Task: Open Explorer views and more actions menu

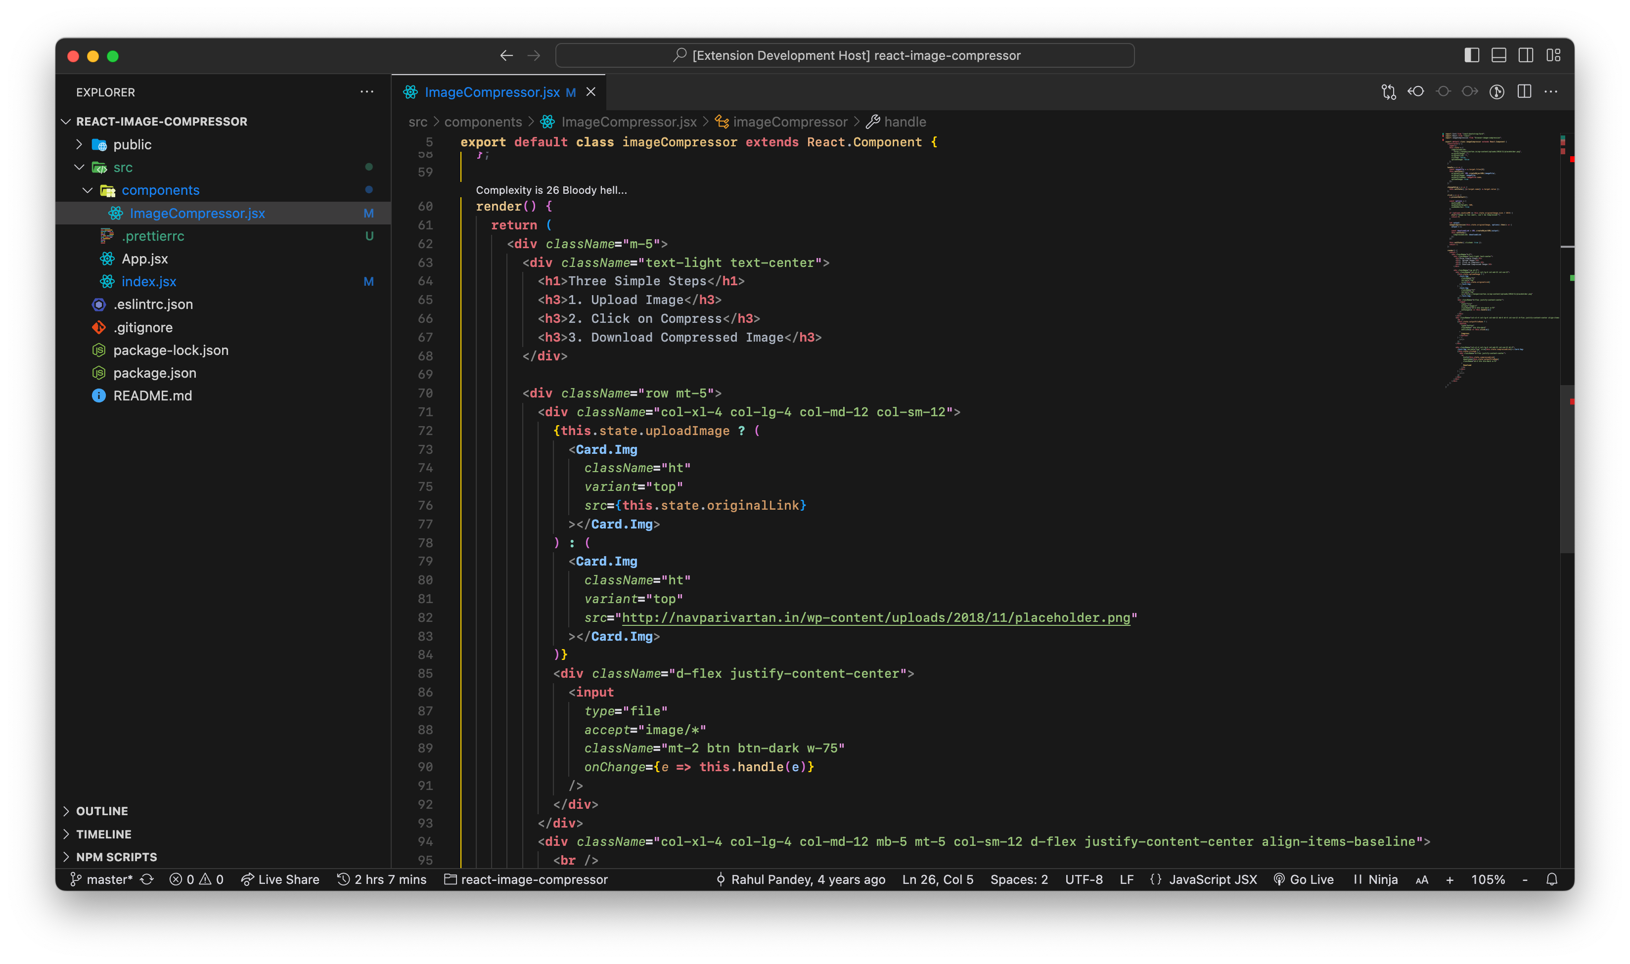Action: click(x=366, y=92)
